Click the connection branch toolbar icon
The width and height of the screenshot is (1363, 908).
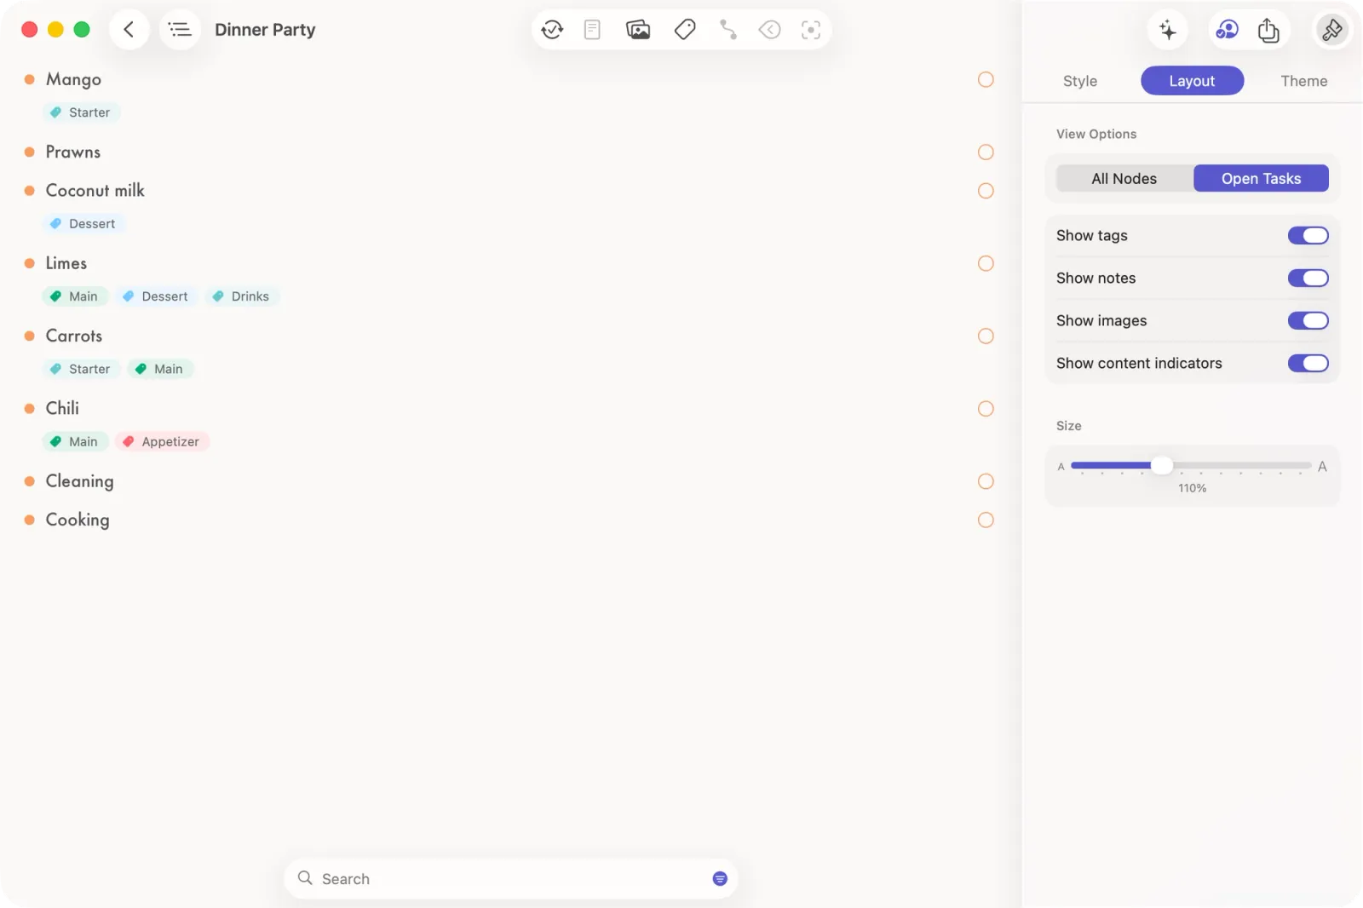[x=728, y=30]
